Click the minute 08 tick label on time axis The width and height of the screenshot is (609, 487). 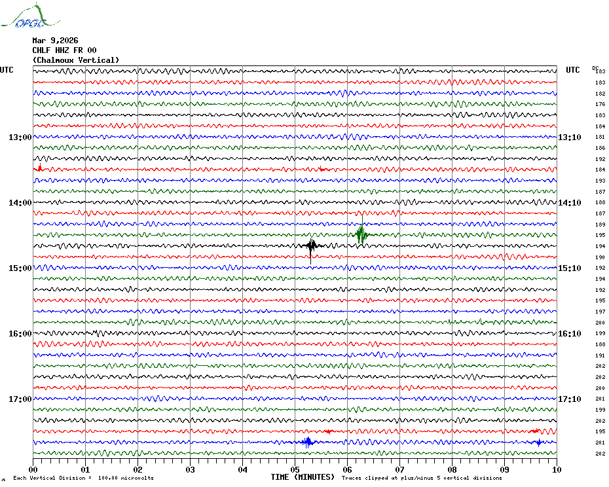point(452,470)
